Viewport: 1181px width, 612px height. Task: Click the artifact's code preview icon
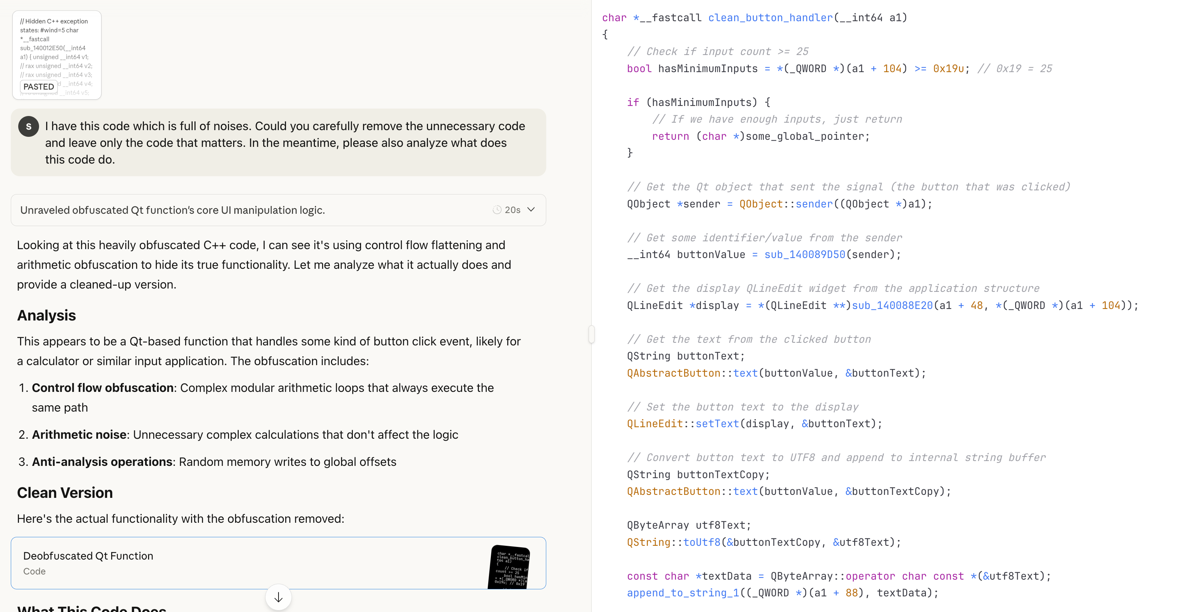click(510, 567)
